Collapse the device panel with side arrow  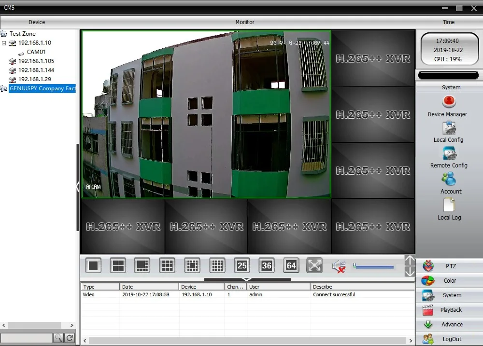[x=78, y=187]
